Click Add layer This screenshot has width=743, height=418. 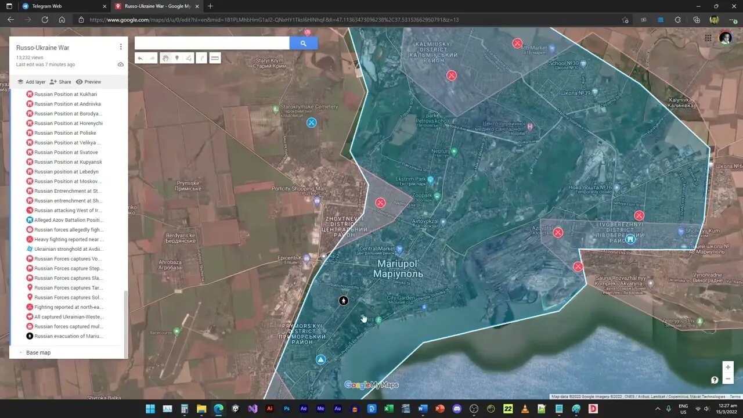31,82
